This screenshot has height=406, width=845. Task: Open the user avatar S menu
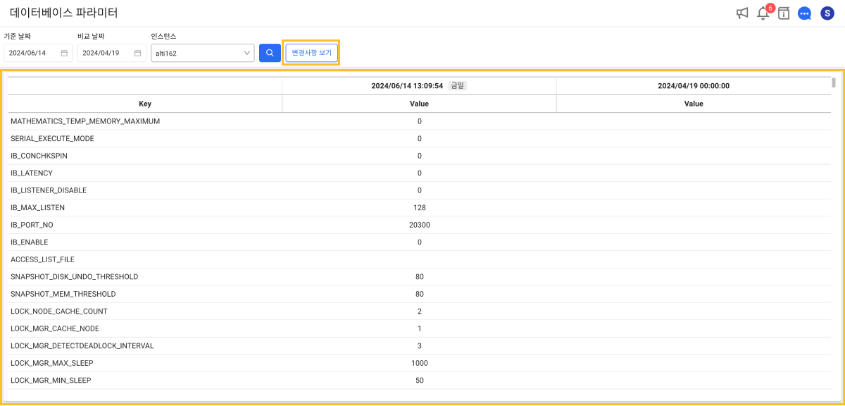click(827, 13)
